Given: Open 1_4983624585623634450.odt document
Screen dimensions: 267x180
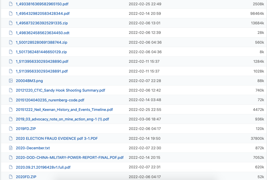Looking at the screenshot, I should click(x=42, y=33).
